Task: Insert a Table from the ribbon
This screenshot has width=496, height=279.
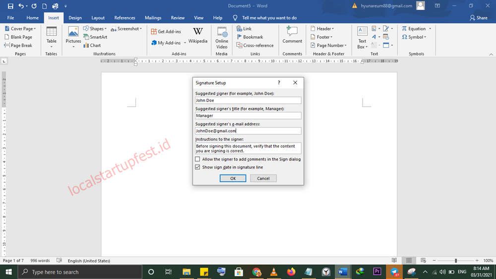Action: (51, 37)
